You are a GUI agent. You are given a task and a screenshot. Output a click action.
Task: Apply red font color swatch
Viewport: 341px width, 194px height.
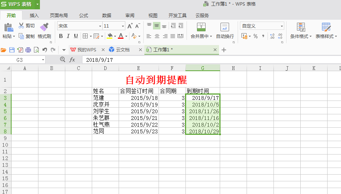pos(121,36)
